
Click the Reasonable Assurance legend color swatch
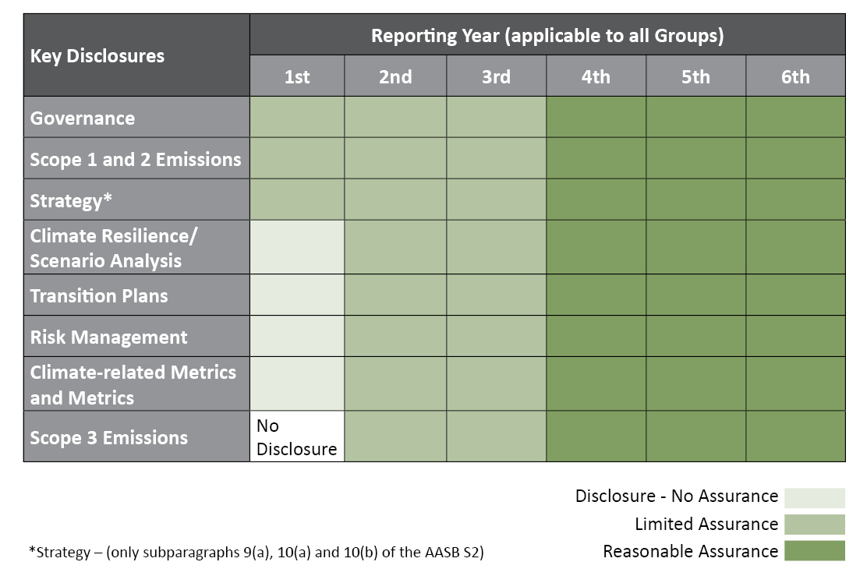click(x=815, y=551)
